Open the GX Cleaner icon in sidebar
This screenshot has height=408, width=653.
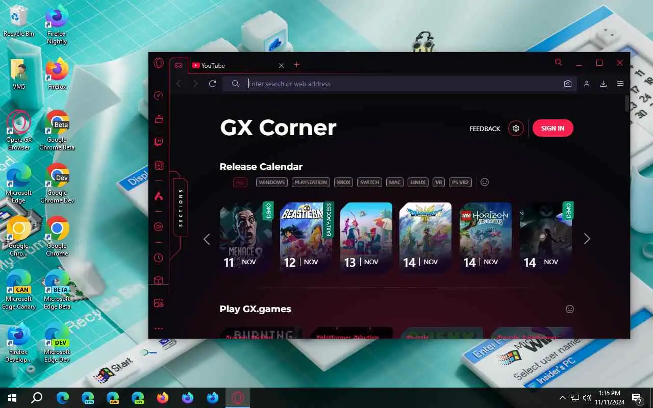(159, 118)
